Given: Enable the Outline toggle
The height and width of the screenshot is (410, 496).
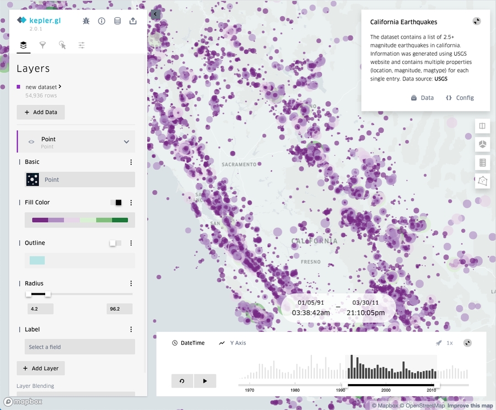Looking at the screenshot, I should tap(115, 243).
